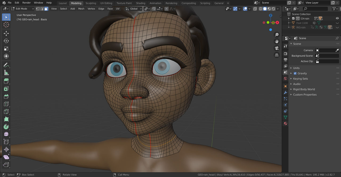Open the File menu

pyautogui.click(x=10, y=3)
